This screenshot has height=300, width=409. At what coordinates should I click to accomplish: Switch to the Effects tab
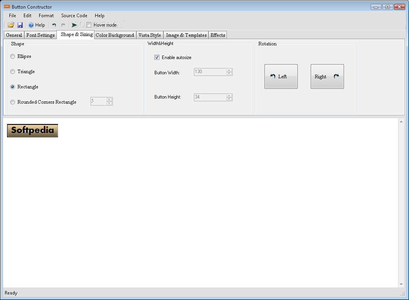pos(218,35)
